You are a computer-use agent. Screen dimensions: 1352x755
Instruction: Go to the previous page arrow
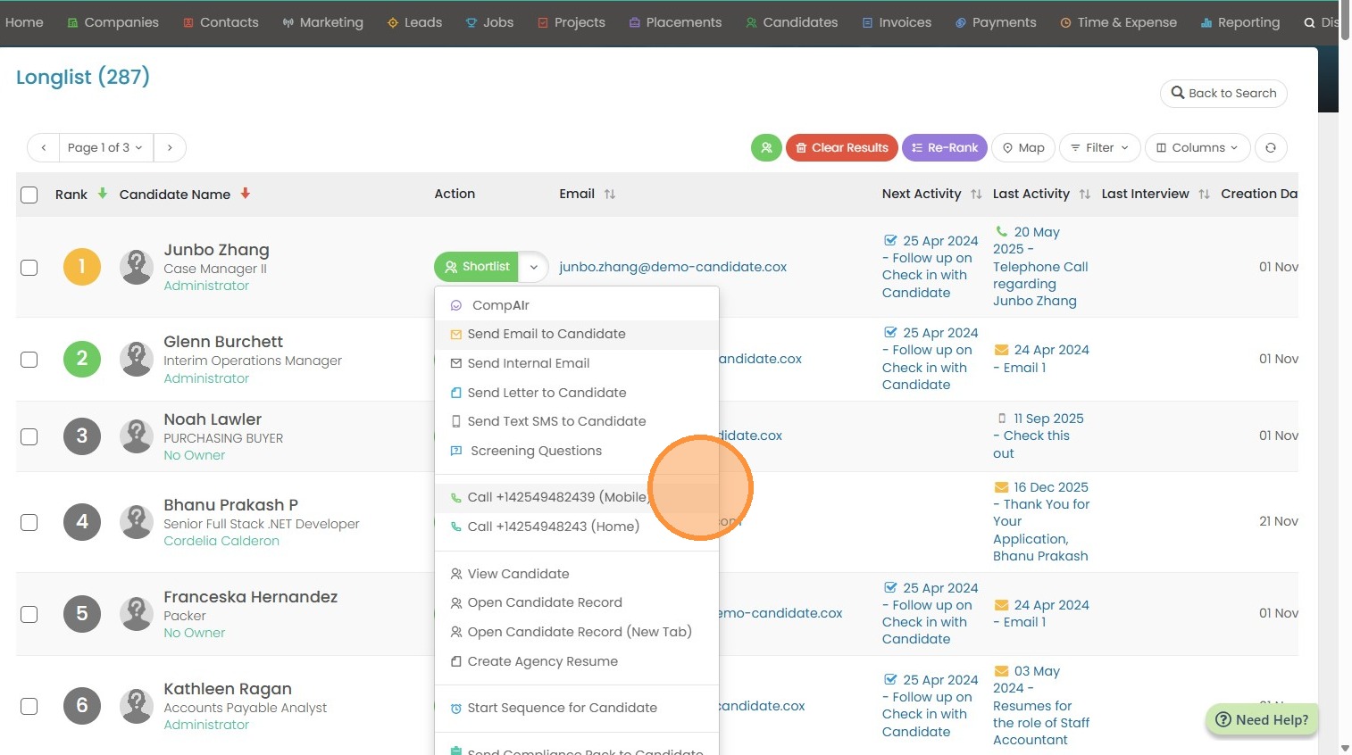(44, 148)
